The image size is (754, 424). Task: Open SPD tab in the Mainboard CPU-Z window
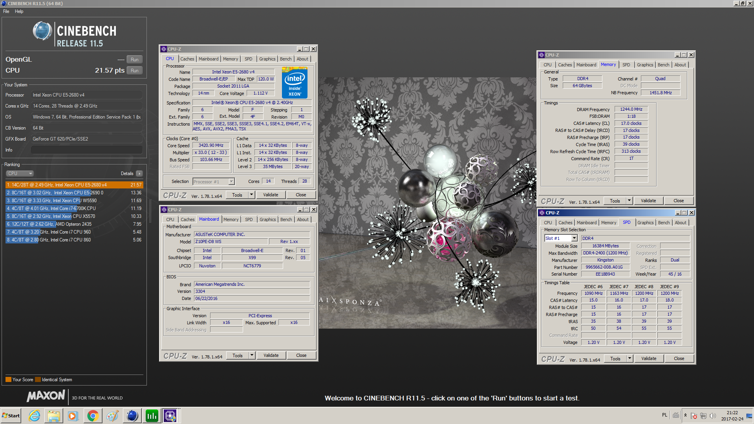tap(249, 219)
